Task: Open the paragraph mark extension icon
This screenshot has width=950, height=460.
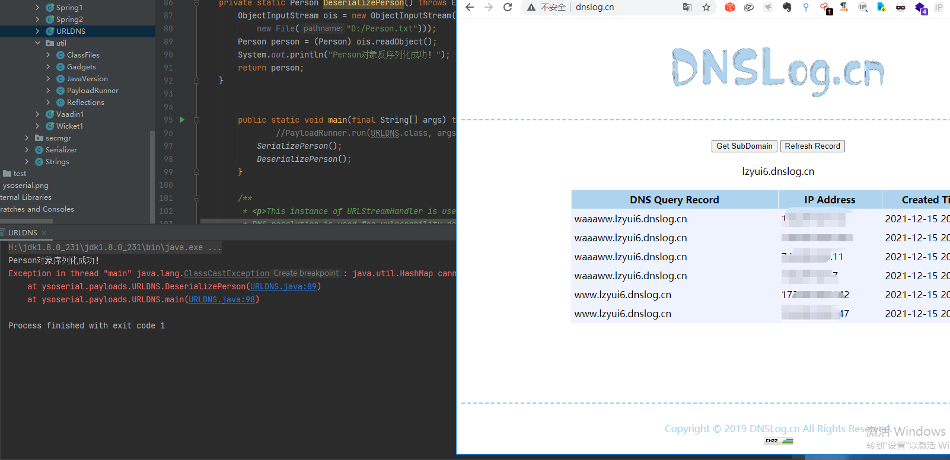Action: [x=844, y=7]
